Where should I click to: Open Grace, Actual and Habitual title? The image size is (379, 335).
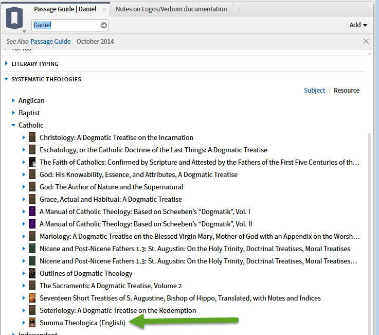pyautogui.click(x=111, y=199)
